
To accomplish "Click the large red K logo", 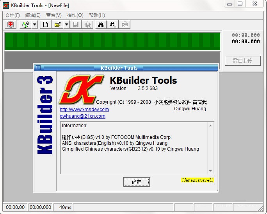I will tap(81, 89).
